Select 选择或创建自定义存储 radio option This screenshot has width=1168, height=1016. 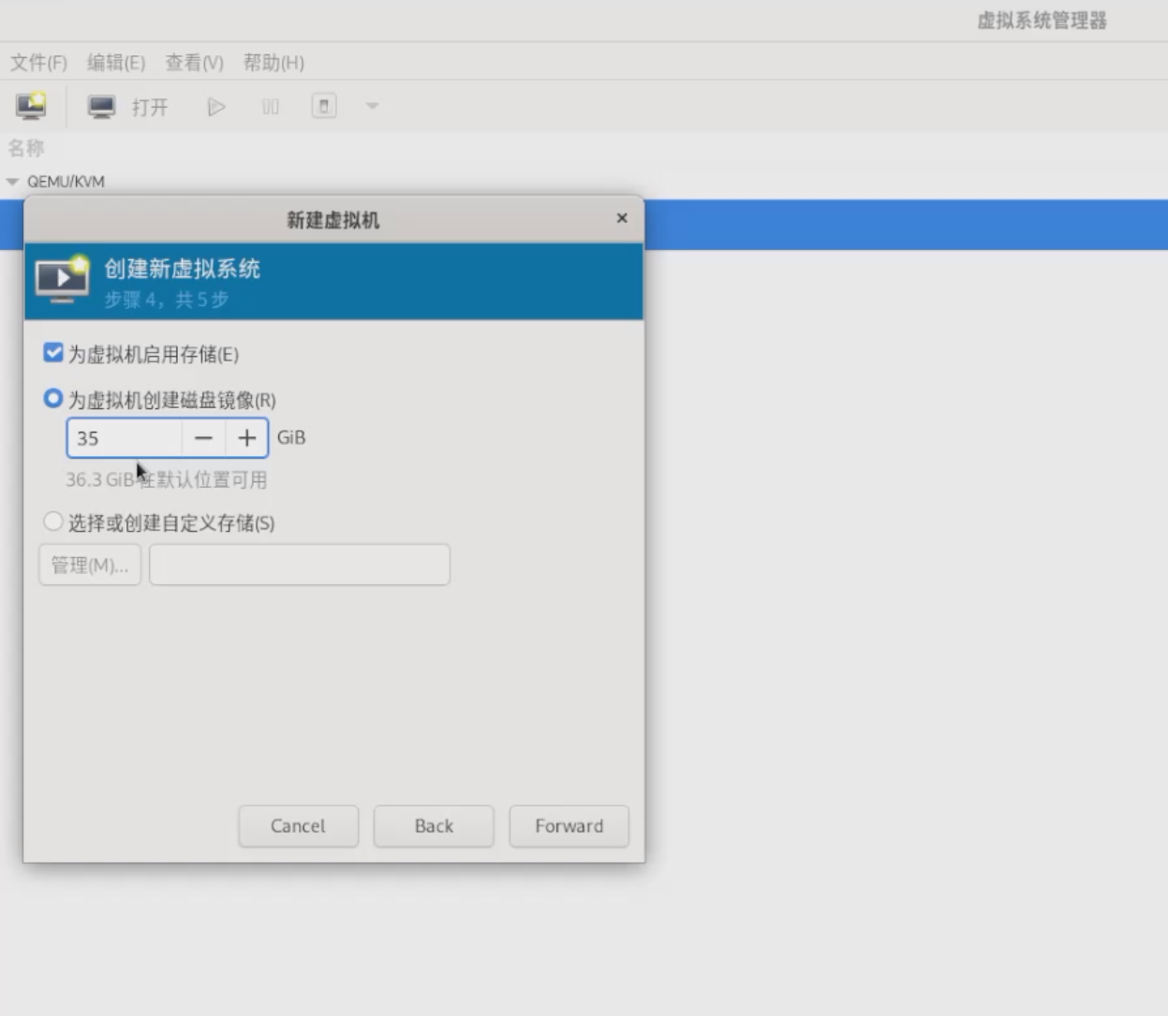tap(53, 522)
